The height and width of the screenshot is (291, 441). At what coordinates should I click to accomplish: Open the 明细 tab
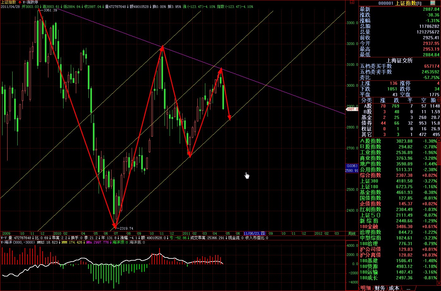point(365,288)
